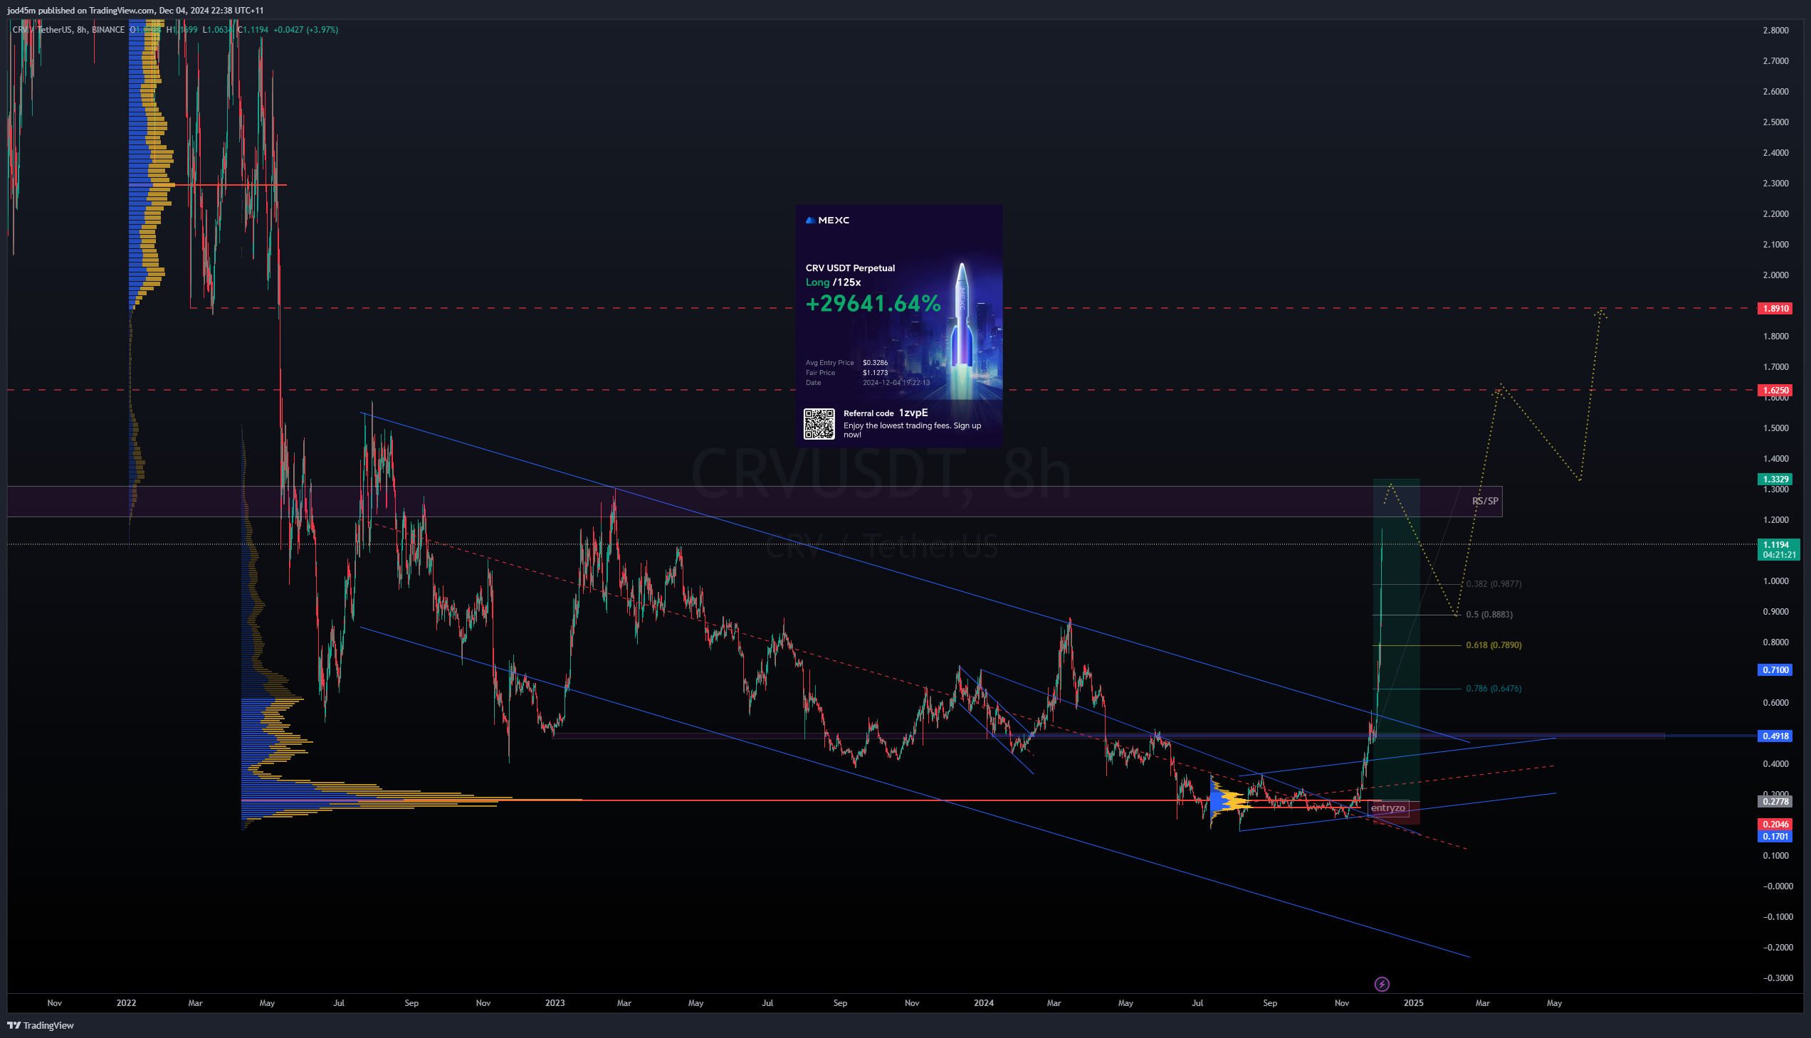
Task: Click the entryzo position label
Action: coord(1388,808)
